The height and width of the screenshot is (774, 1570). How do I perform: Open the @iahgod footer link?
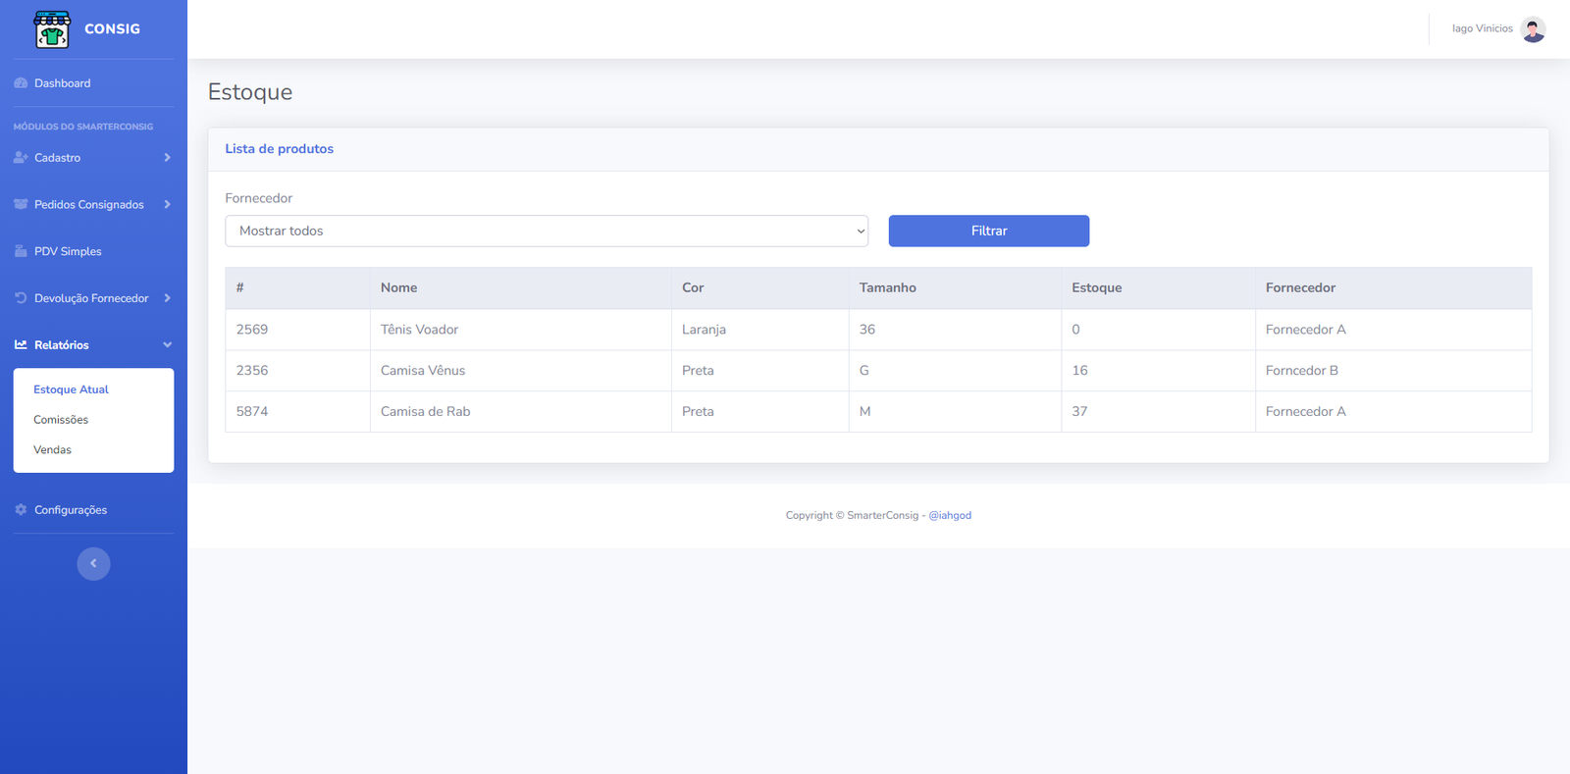950,516
